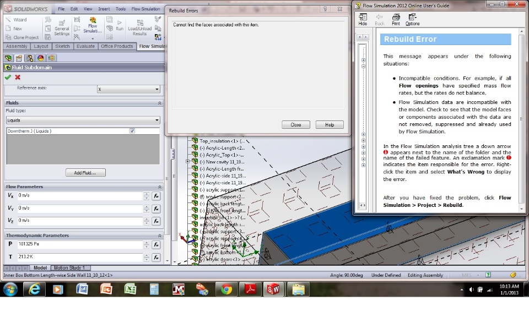
Task: Open the Temperature T function editor
Action: point(156,258)
